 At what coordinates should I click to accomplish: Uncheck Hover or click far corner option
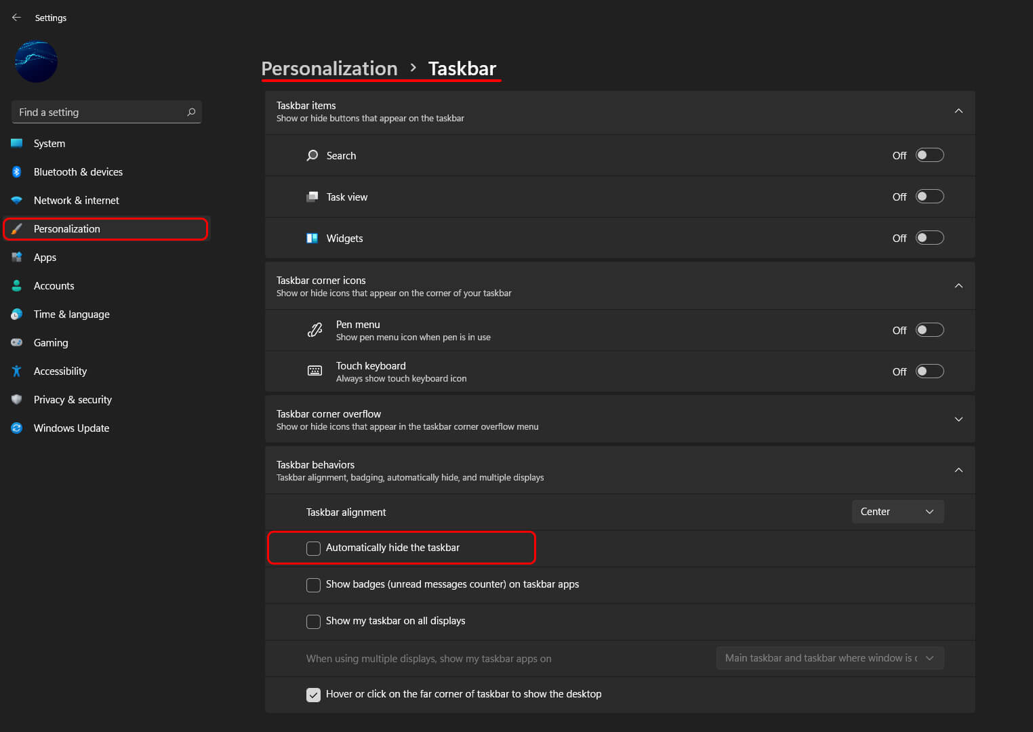(313, 695)
